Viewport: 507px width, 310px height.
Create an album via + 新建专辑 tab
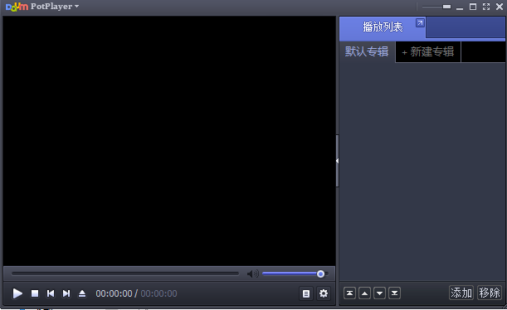click(428, 51)
